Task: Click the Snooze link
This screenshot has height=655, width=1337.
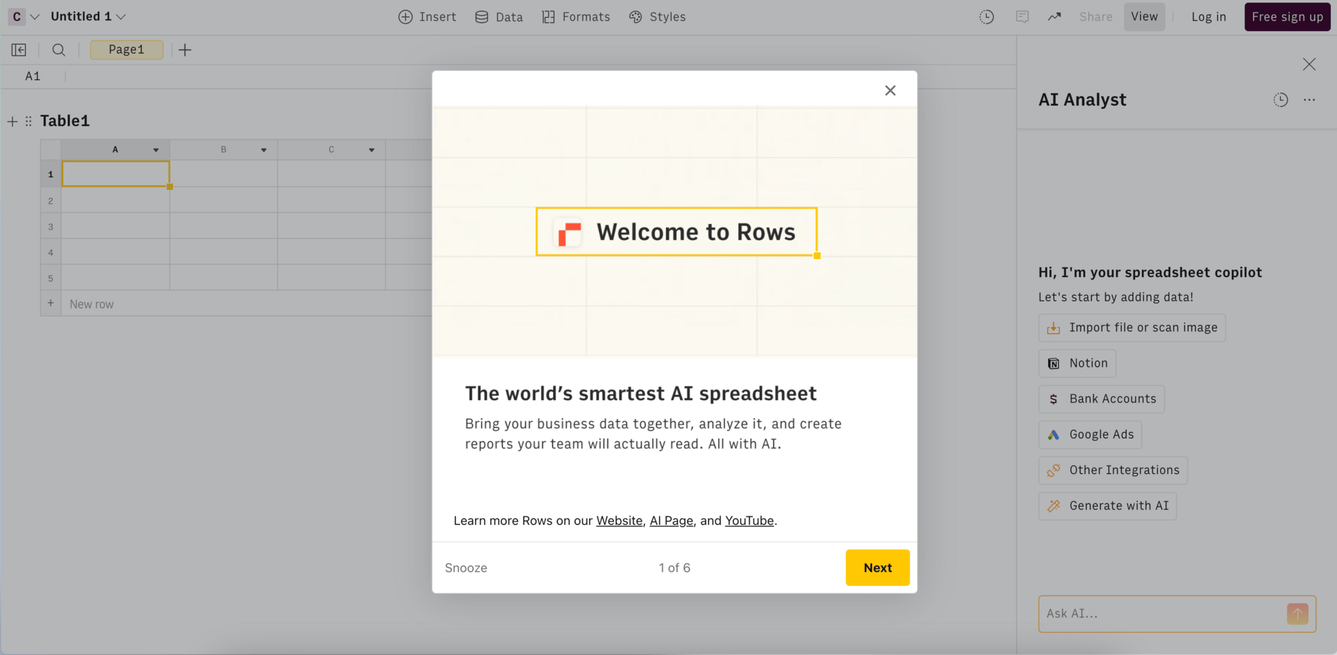Action: (466, 568)
